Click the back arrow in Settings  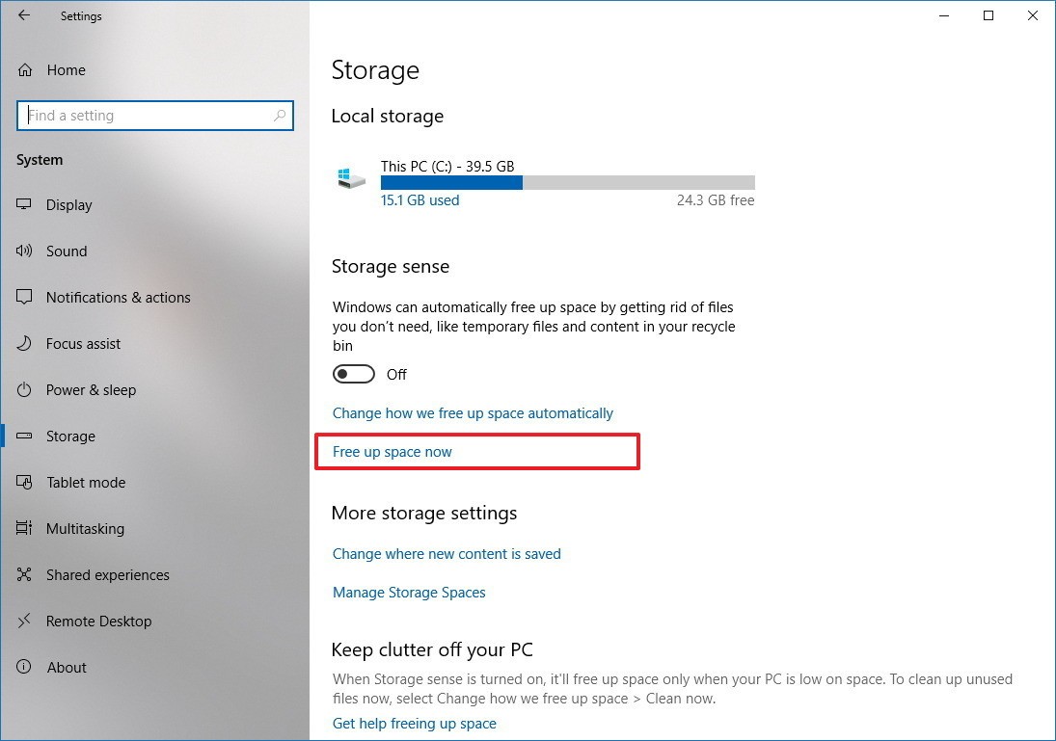(24, 15)
